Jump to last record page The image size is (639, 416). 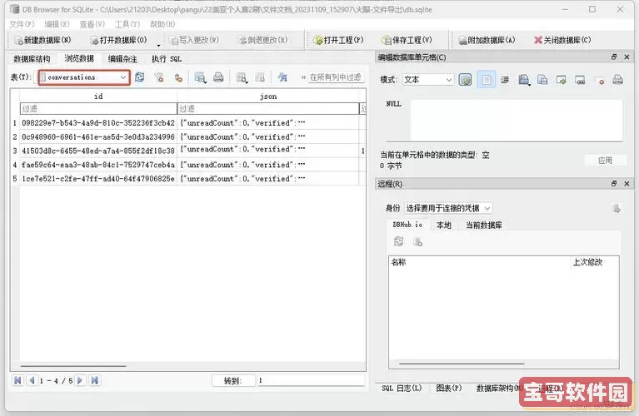[x=94, y=380]
